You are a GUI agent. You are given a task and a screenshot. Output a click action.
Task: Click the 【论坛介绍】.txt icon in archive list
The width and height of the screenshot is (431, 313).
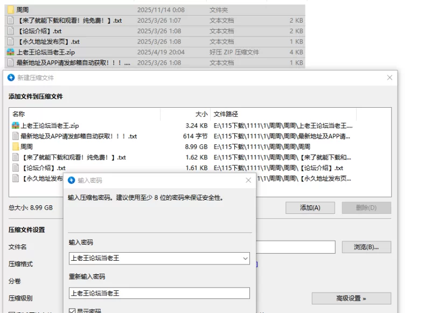[x=16, y=168]
